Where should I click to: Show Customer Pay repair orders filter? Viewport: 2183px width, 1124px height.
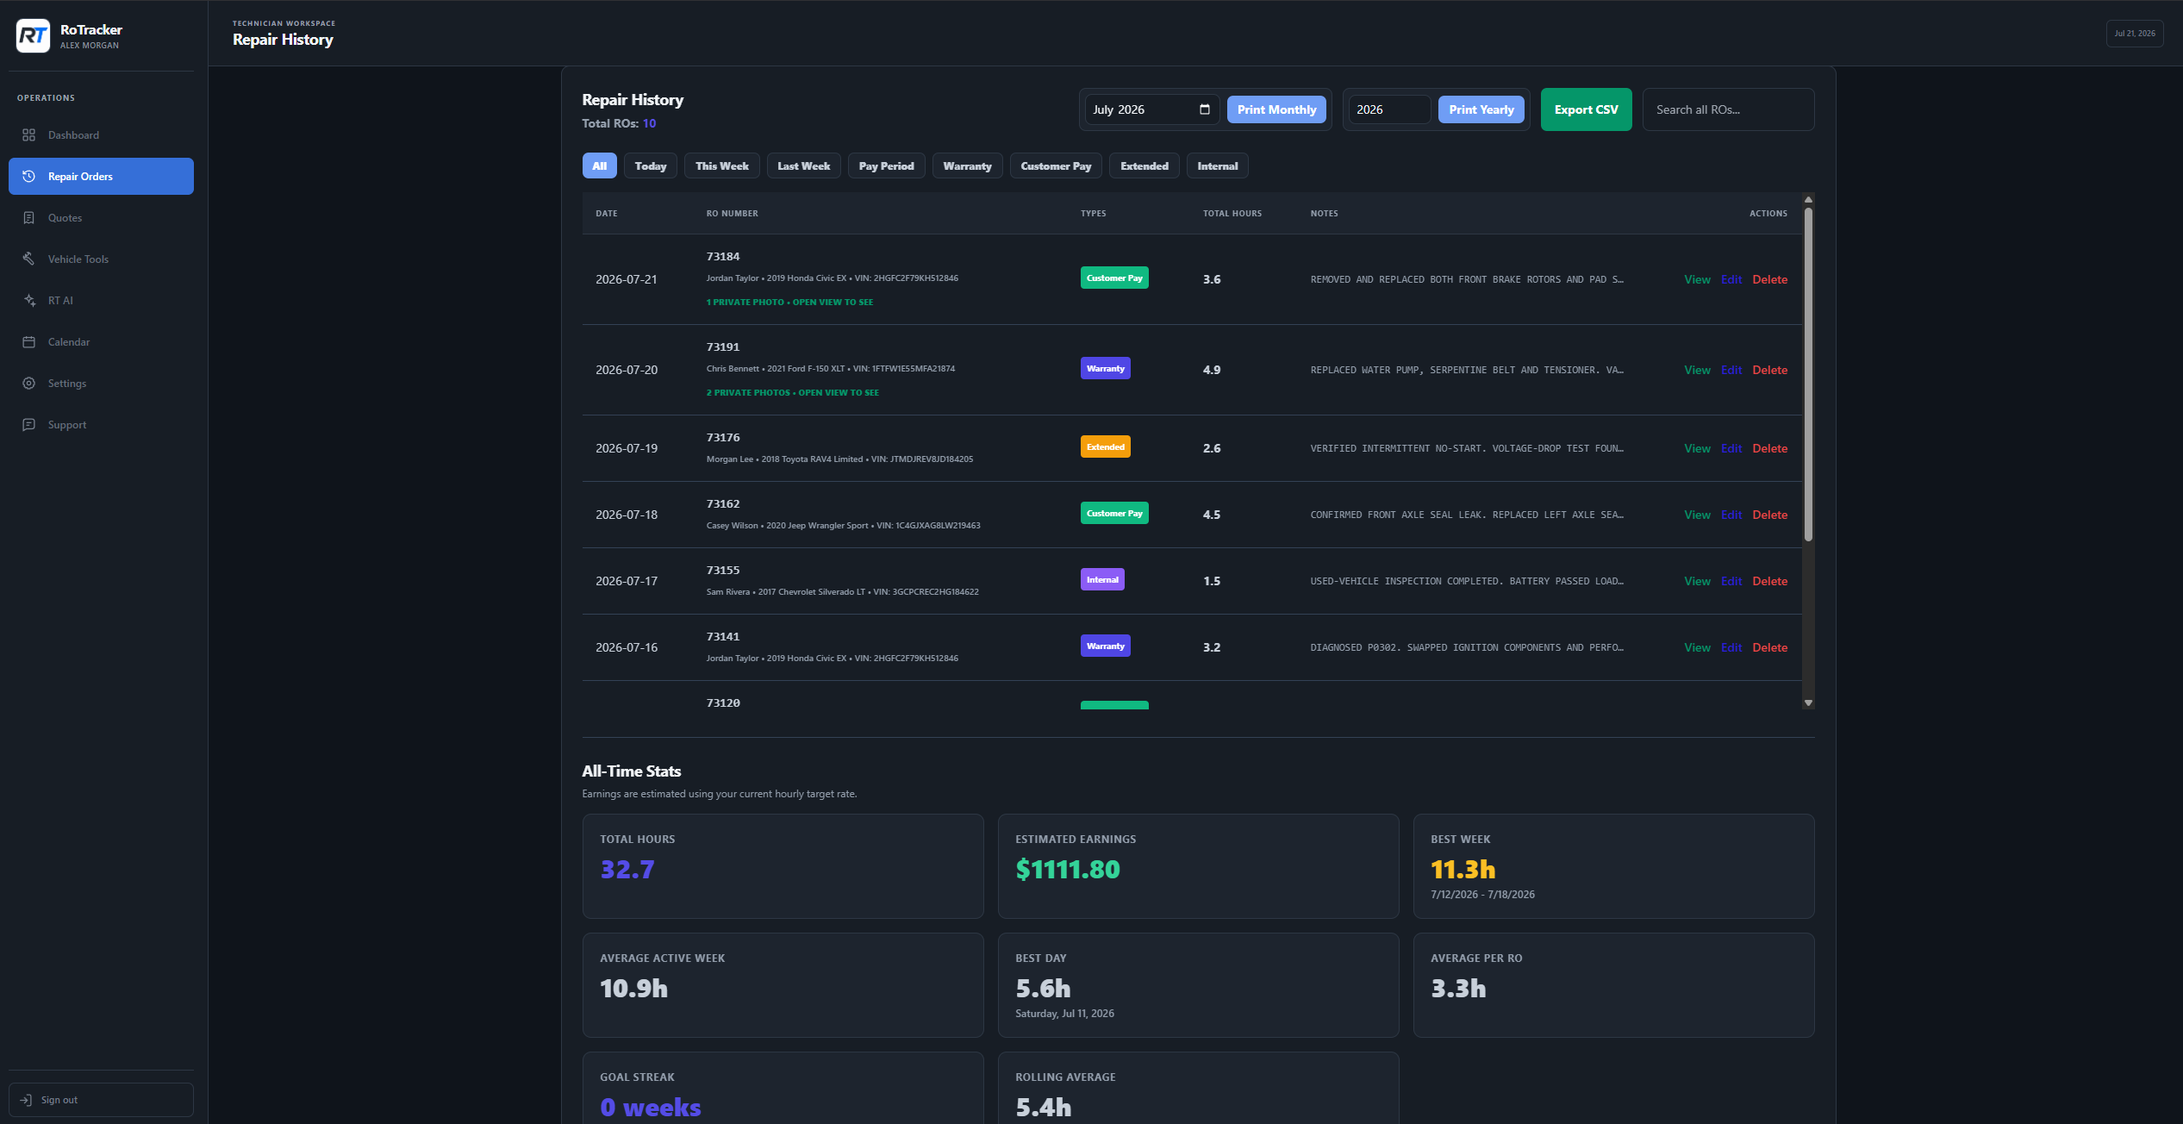[x=1056, y=166]
